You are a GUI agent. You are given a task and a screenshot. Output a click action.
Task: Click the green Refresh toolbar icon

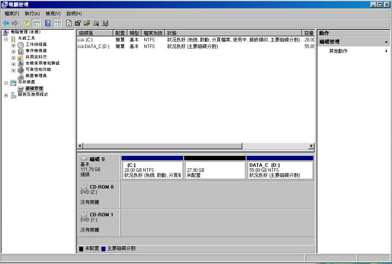[x=69, y=23]
